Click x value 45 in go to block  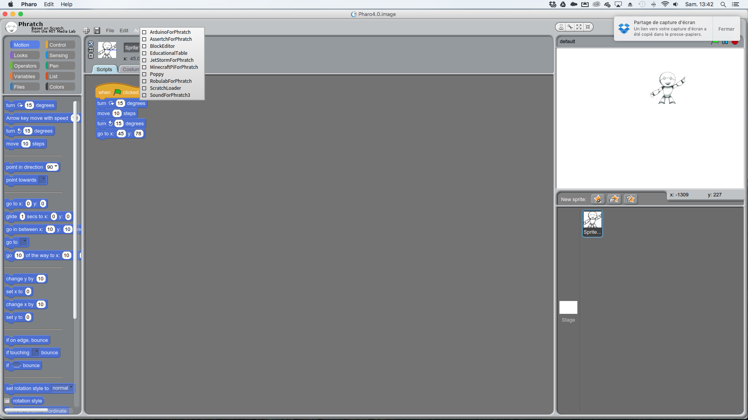(x=121, y=133)
